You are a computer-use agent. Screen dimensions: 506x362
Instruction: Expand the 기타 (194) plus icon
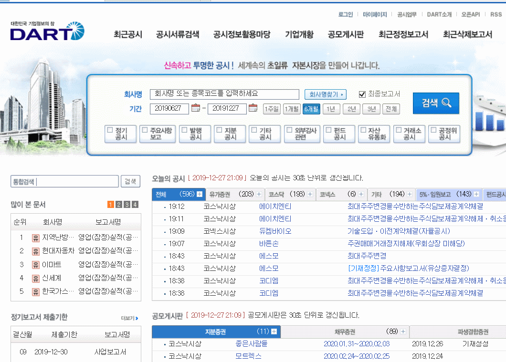[410, 194]
